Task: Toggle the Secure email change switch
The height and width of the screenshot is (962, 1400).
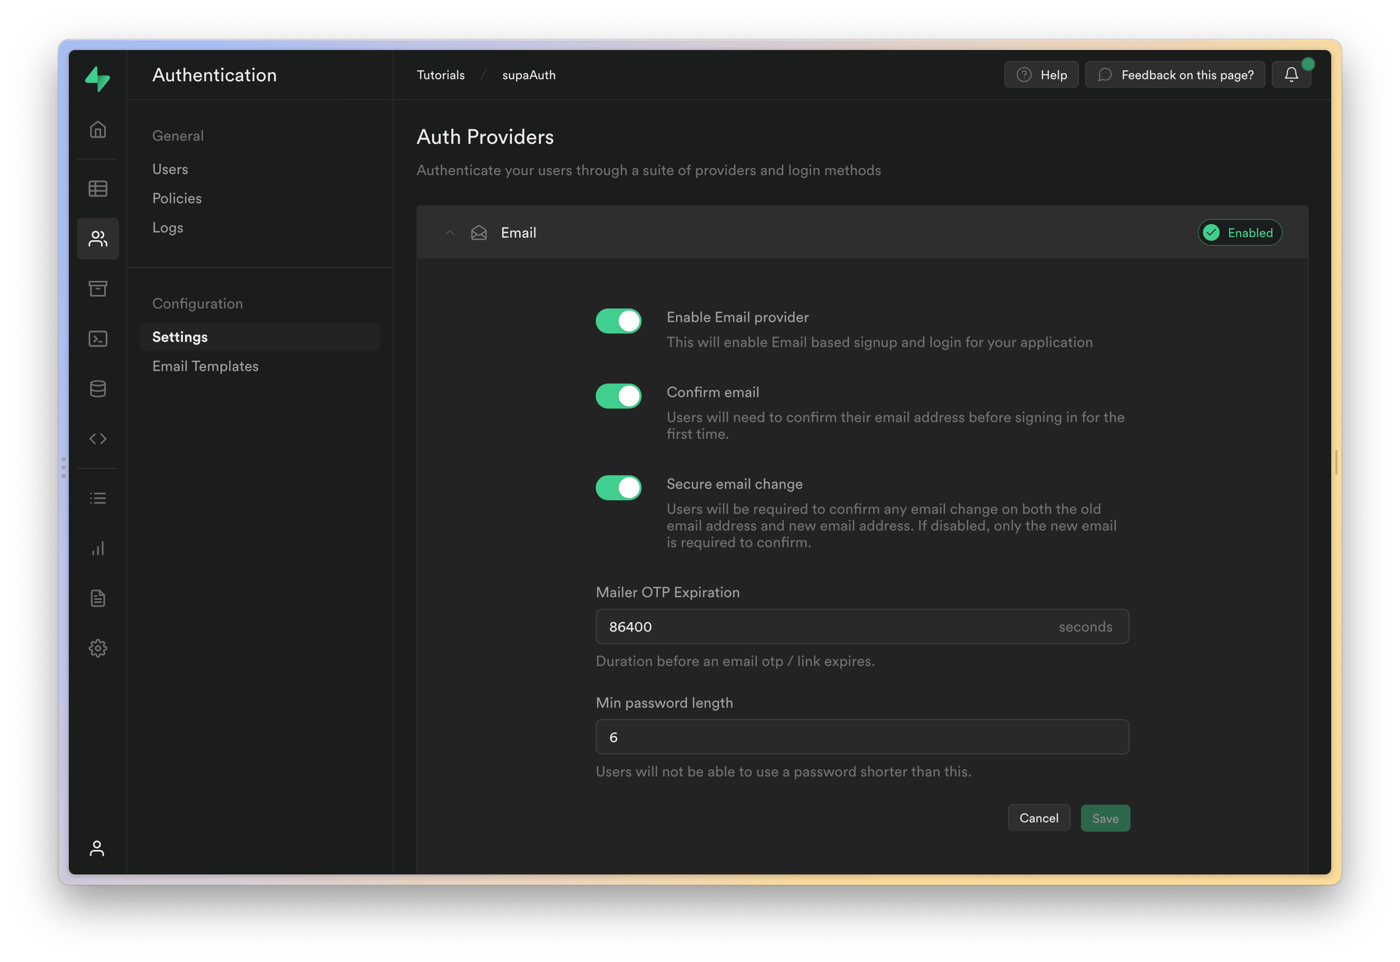Action: click(x=618, y=488)
